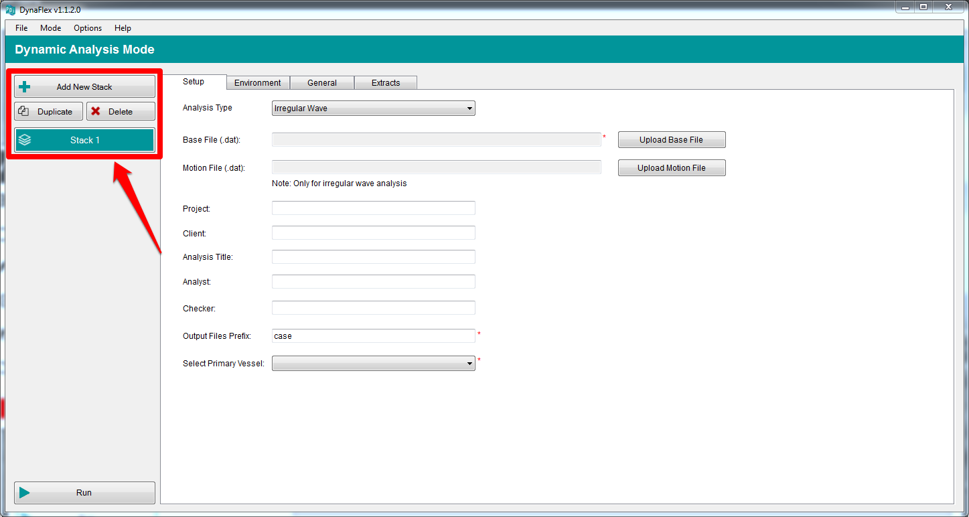This screenshot has height=517, width=969.
Task: Click the red X icon on Delete
Action: (96, 111)
